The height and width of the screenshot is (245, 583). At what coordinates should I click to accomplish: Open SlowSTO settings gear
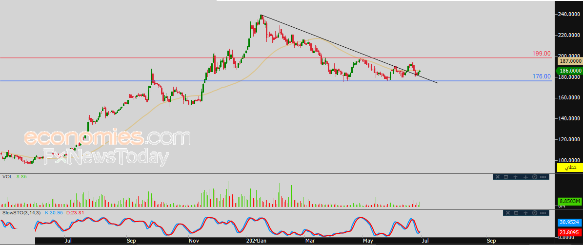535,213
